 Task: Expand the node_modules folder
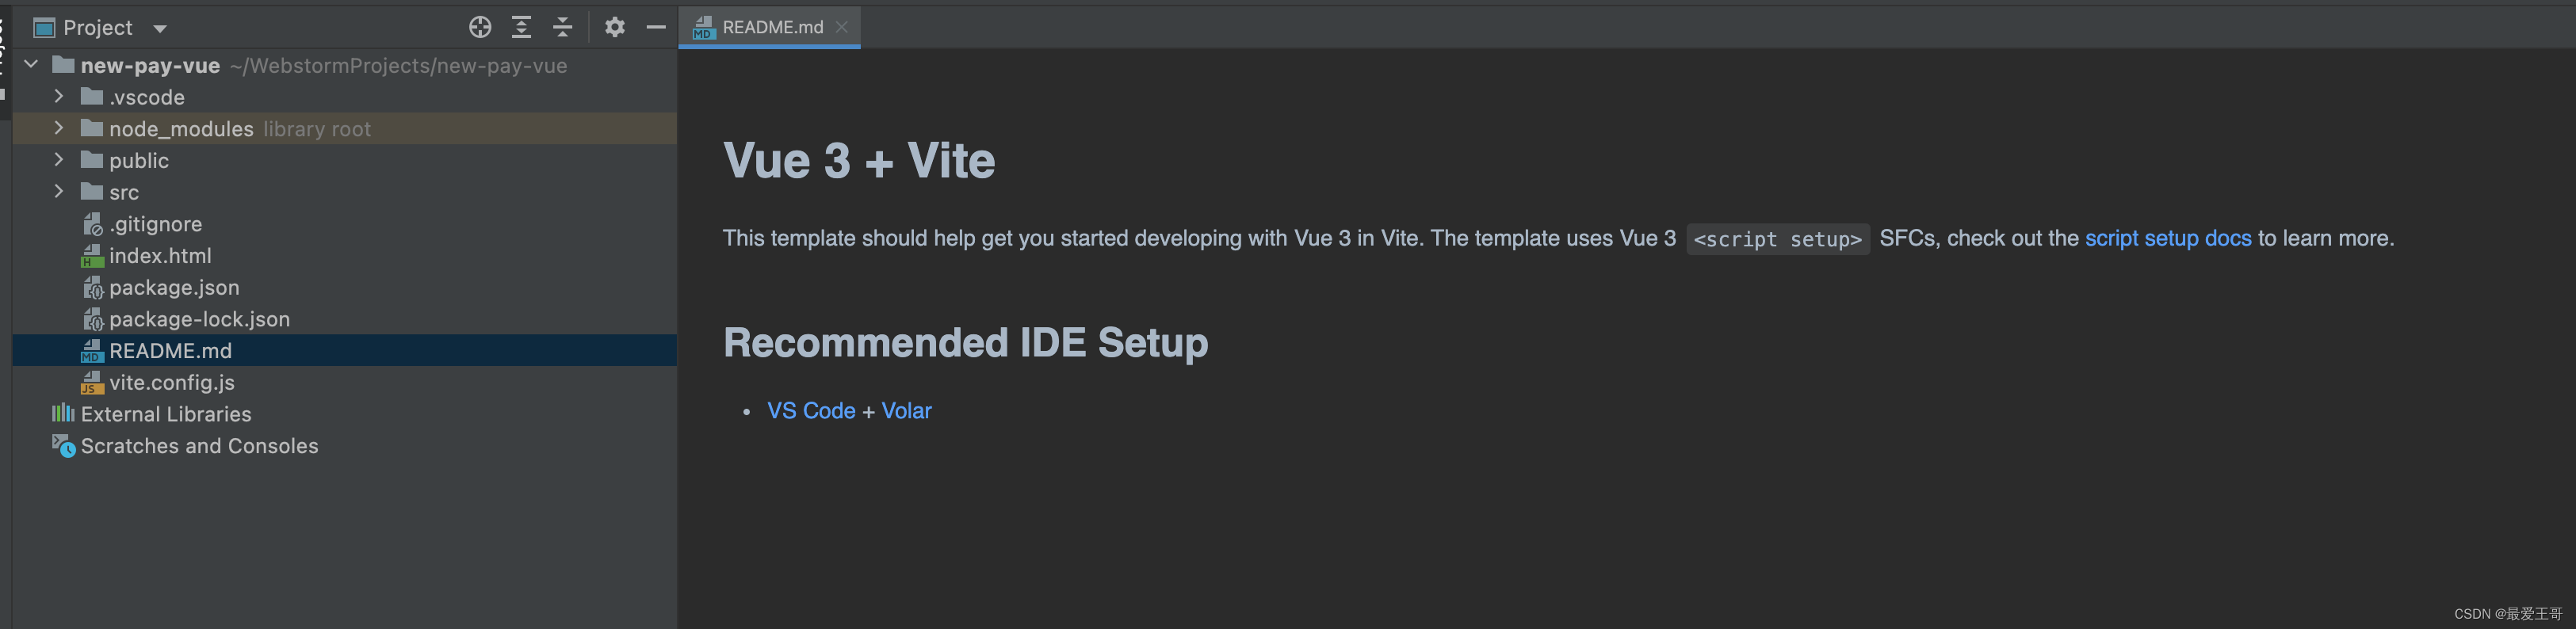tap(58, 128)
